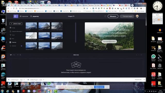Select the Wipe Right transition thumbnail
This screenshot has width=165, height=93.
pyautogui.click(x=44, y=45)
